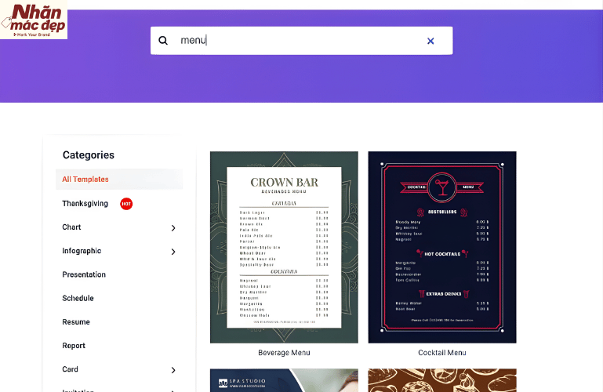
Task: Open the Presentation category
Action: tap(84, 274)
